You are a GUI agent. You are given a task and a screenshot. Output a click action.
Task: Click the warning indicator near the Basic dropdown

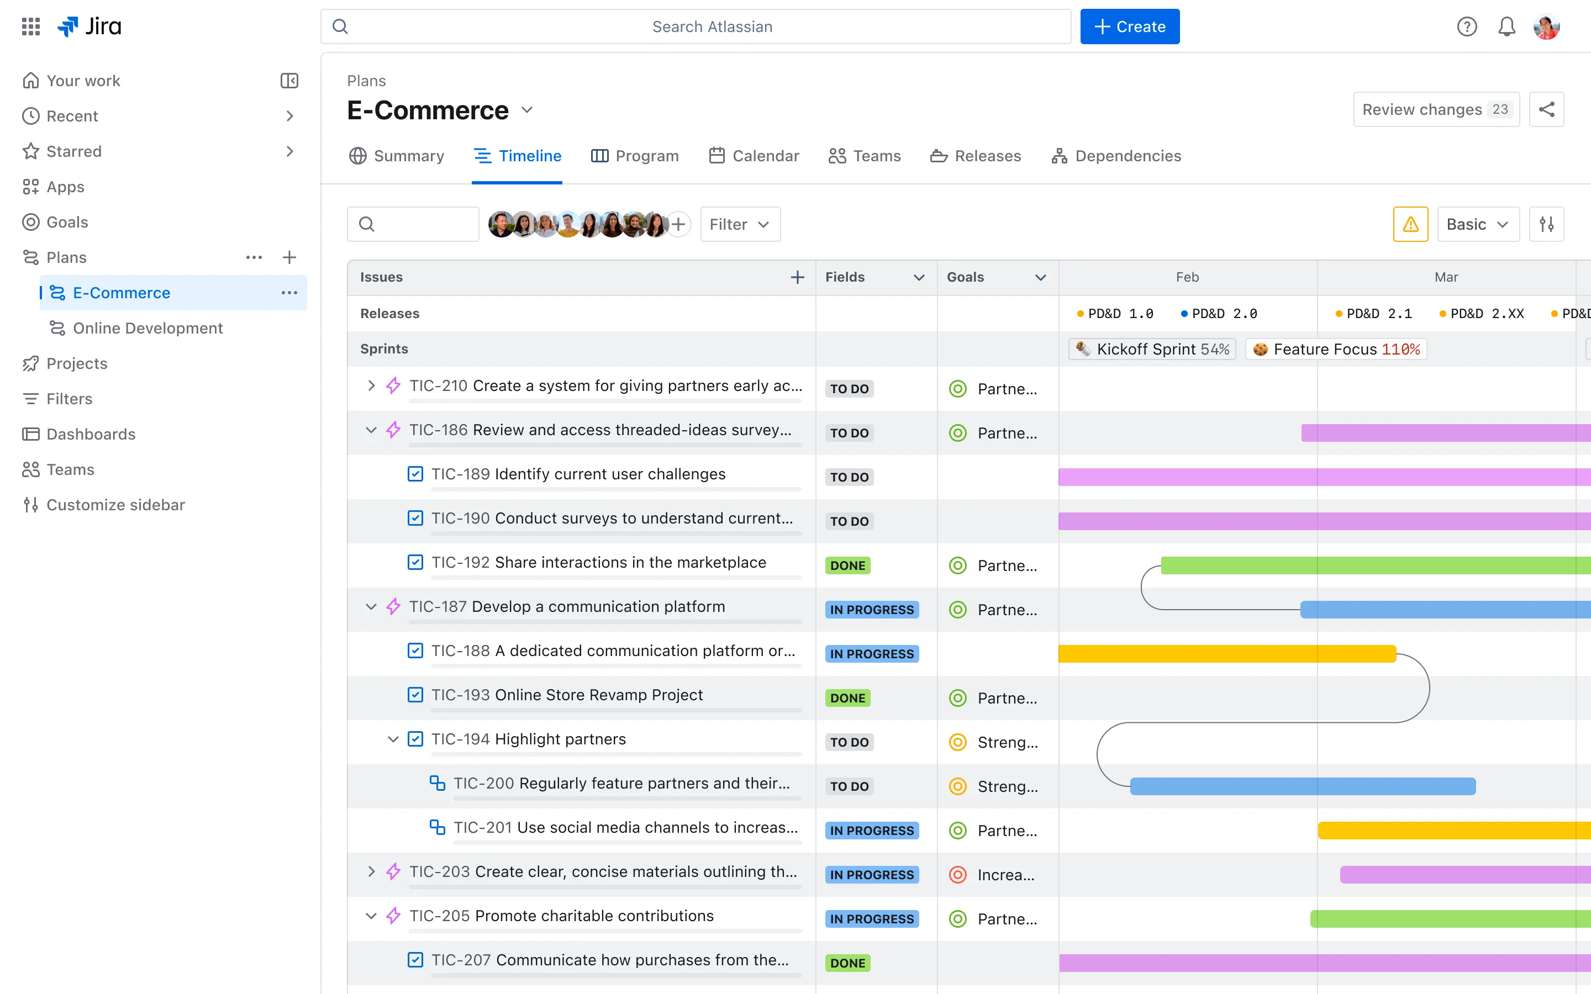tap(1410, 224)
